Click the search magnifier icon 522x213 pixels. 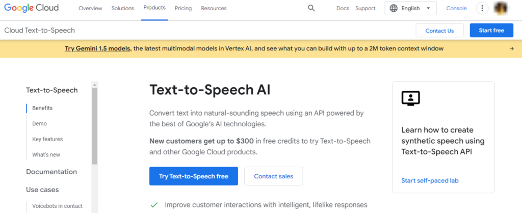[x=311, y=8]
